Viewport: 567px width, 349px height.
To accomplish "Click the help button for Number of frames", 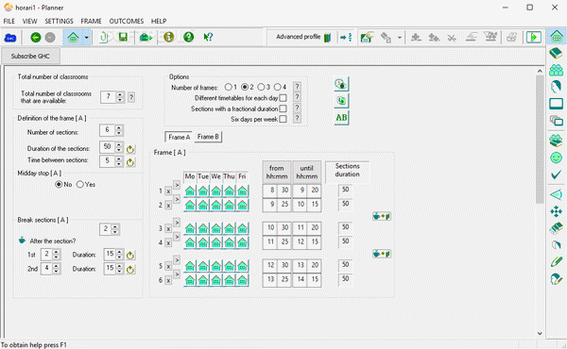I will (x=297, y=87).
